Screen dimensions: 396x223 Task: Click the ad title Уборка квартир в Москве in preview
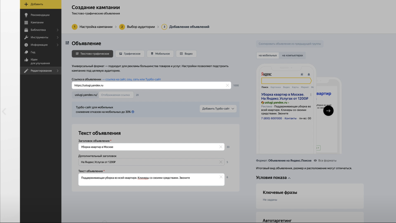[x=283, y=94]
